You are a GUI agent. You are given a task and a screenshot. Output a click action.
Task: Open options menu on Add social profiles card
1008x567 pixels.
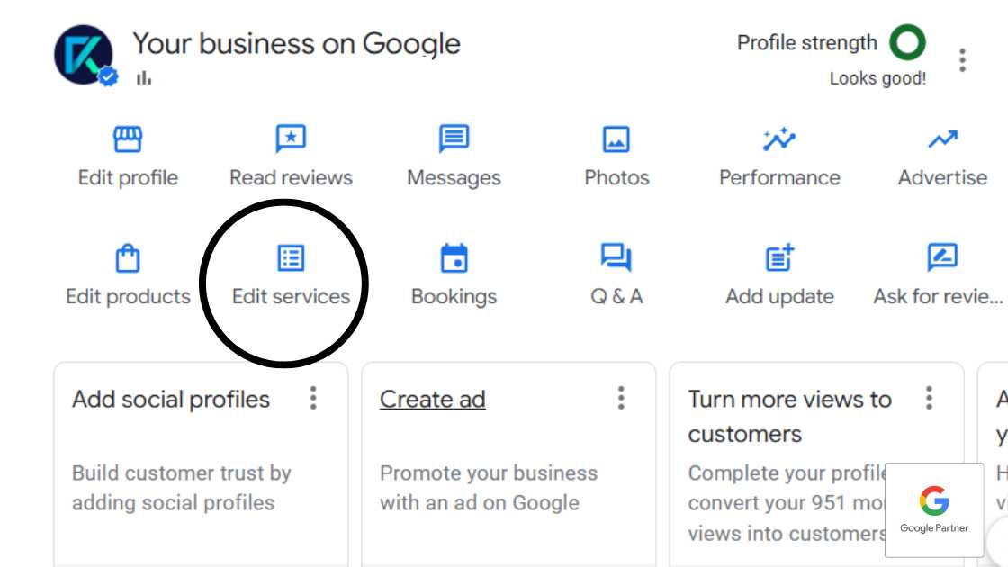(x=313, y=398)
